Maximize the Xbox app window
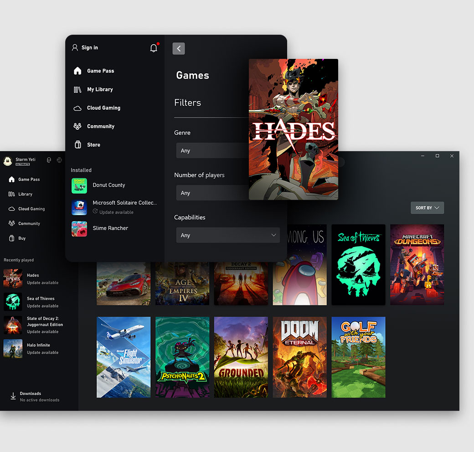Viewport: 474px width, 452px height. click(437, 156)
